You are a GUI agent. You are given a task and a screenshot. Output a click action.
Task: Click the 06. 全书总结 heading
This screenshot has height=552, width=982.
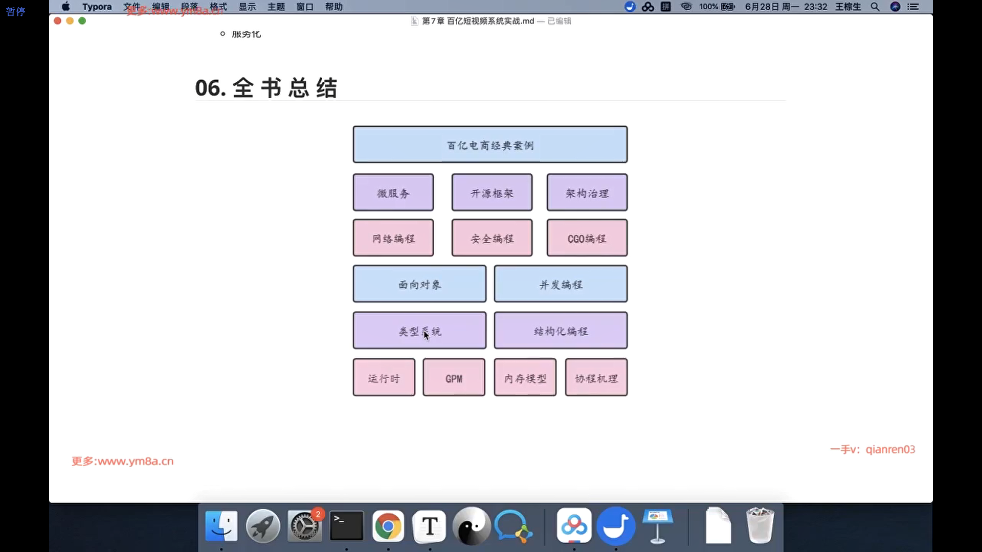[x=266, y=88]
